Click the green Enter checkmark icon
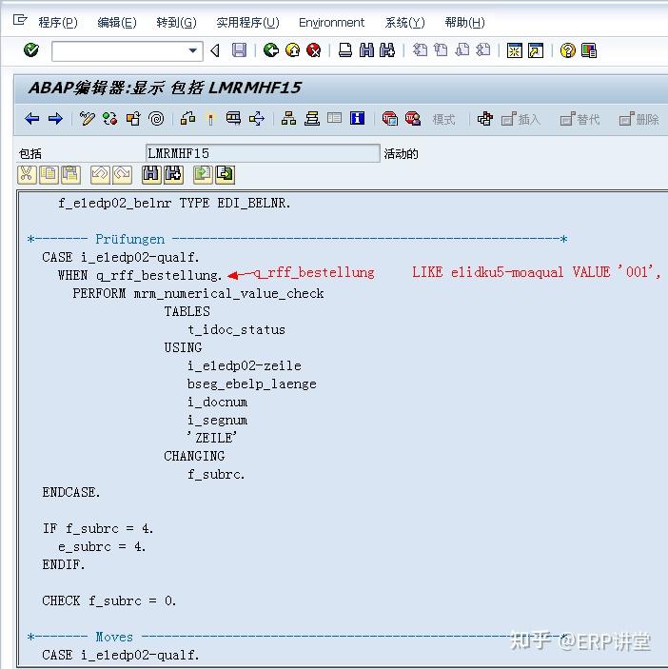The height and width of the screenshot is (669, 668). tap(31, 50)
